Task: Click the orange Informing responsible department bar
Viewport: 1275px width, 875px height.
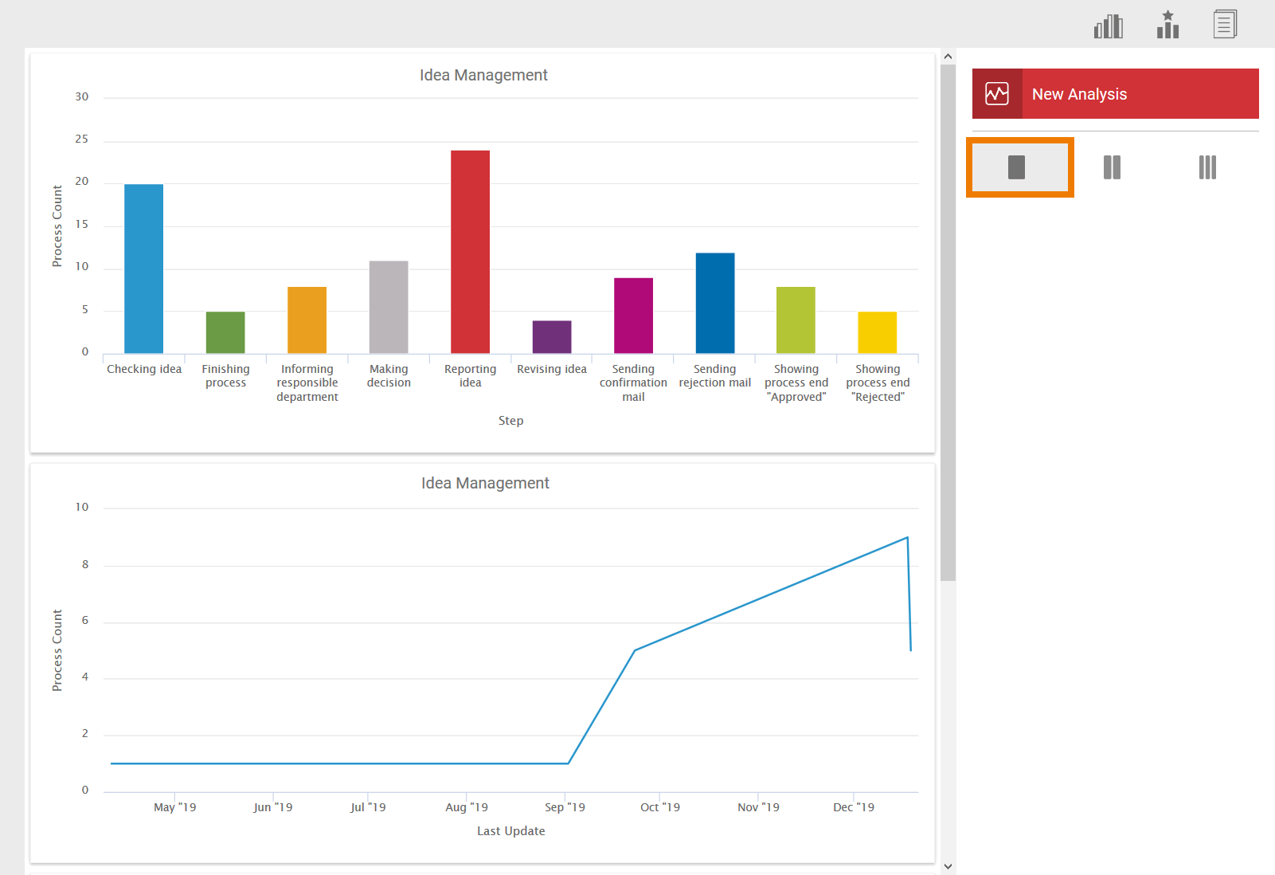Action: 307,320
